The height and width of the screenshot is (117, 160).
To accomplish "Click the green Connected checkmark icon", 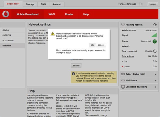I will tap(155, 41).
